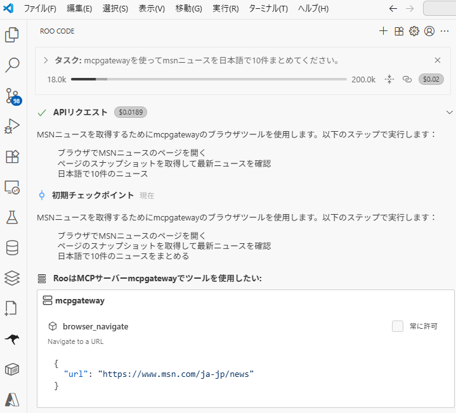Open the Explorer view in activity bar

[12, 35]
